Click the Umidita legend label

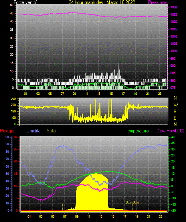click(34, 131)
